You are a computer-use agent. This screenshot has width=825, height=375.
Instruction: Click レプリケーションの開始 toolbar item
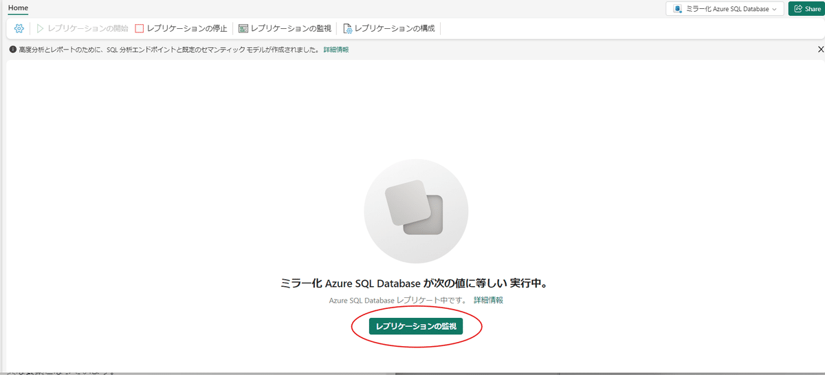click(82, 29)
